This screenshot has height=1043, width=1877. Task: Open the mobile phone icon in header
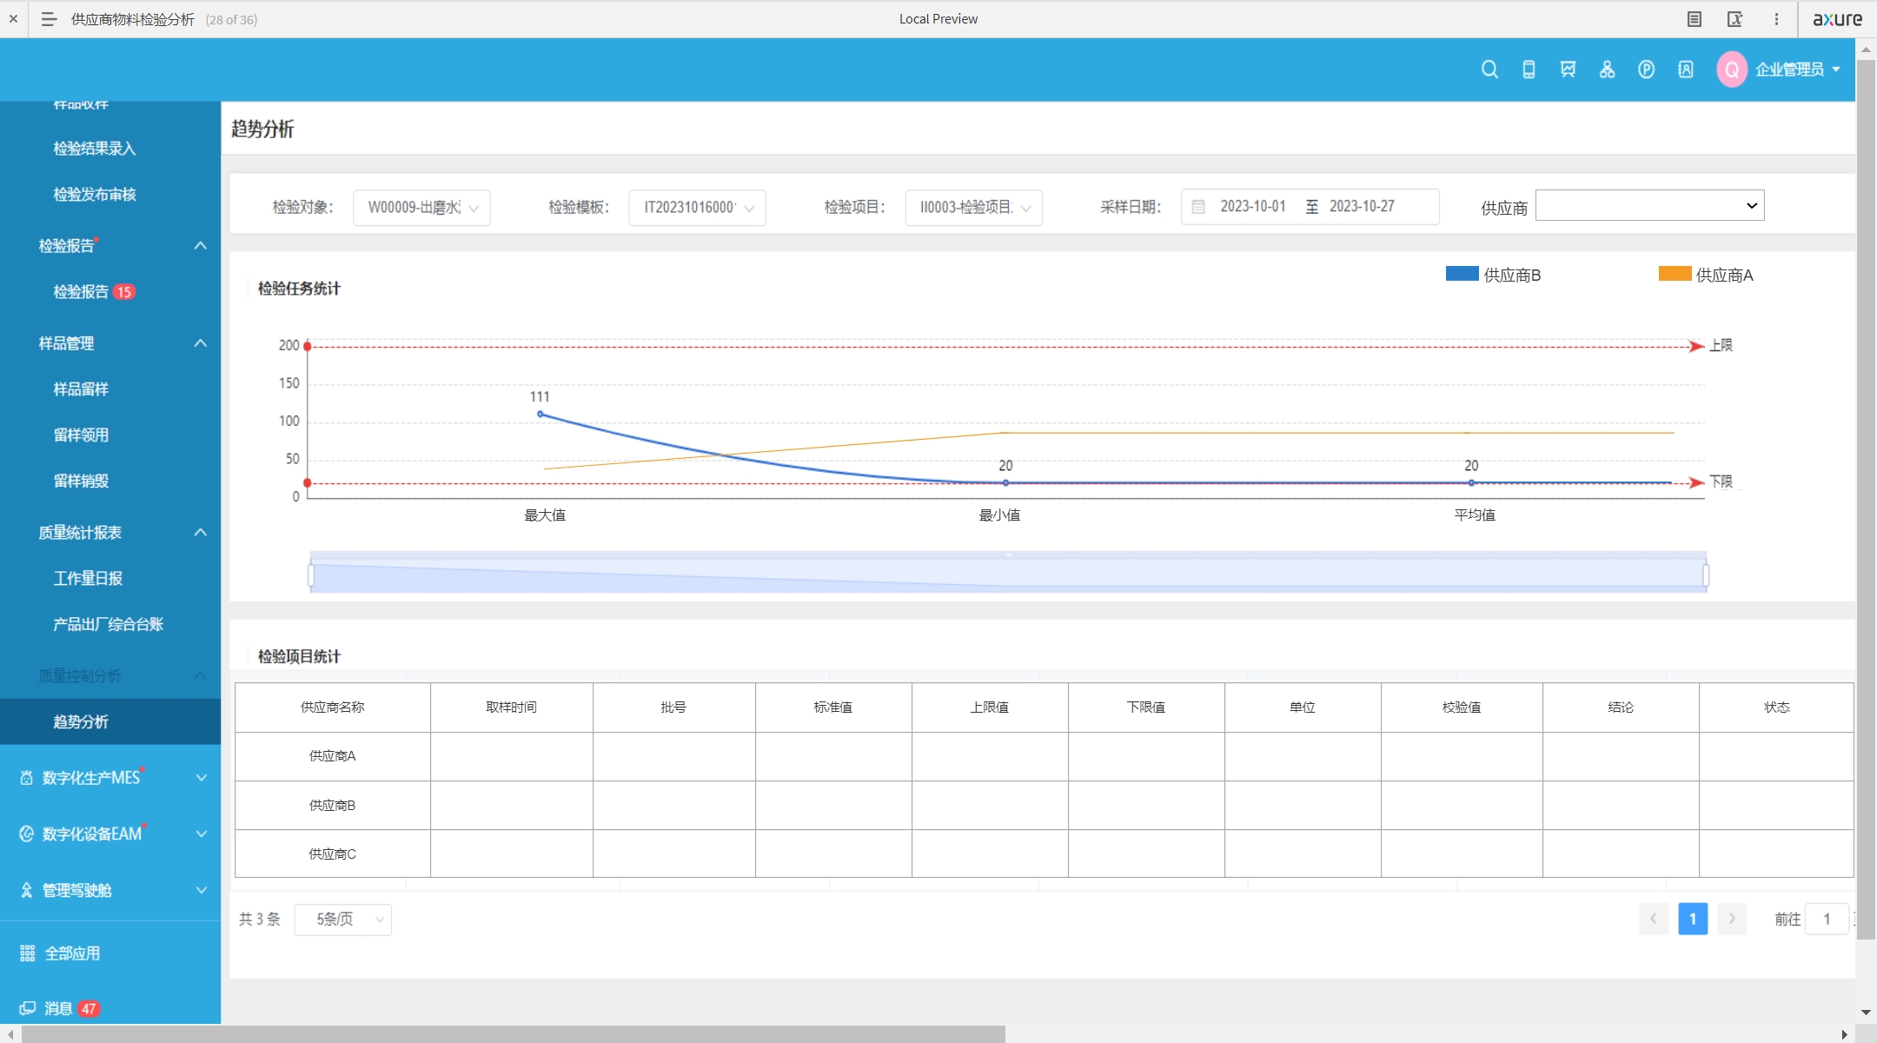point(1529,70)
